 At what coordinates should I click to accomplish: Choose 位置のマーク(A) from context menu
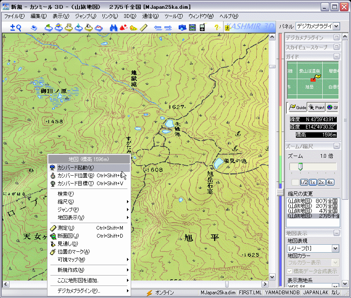click(89, 252)
